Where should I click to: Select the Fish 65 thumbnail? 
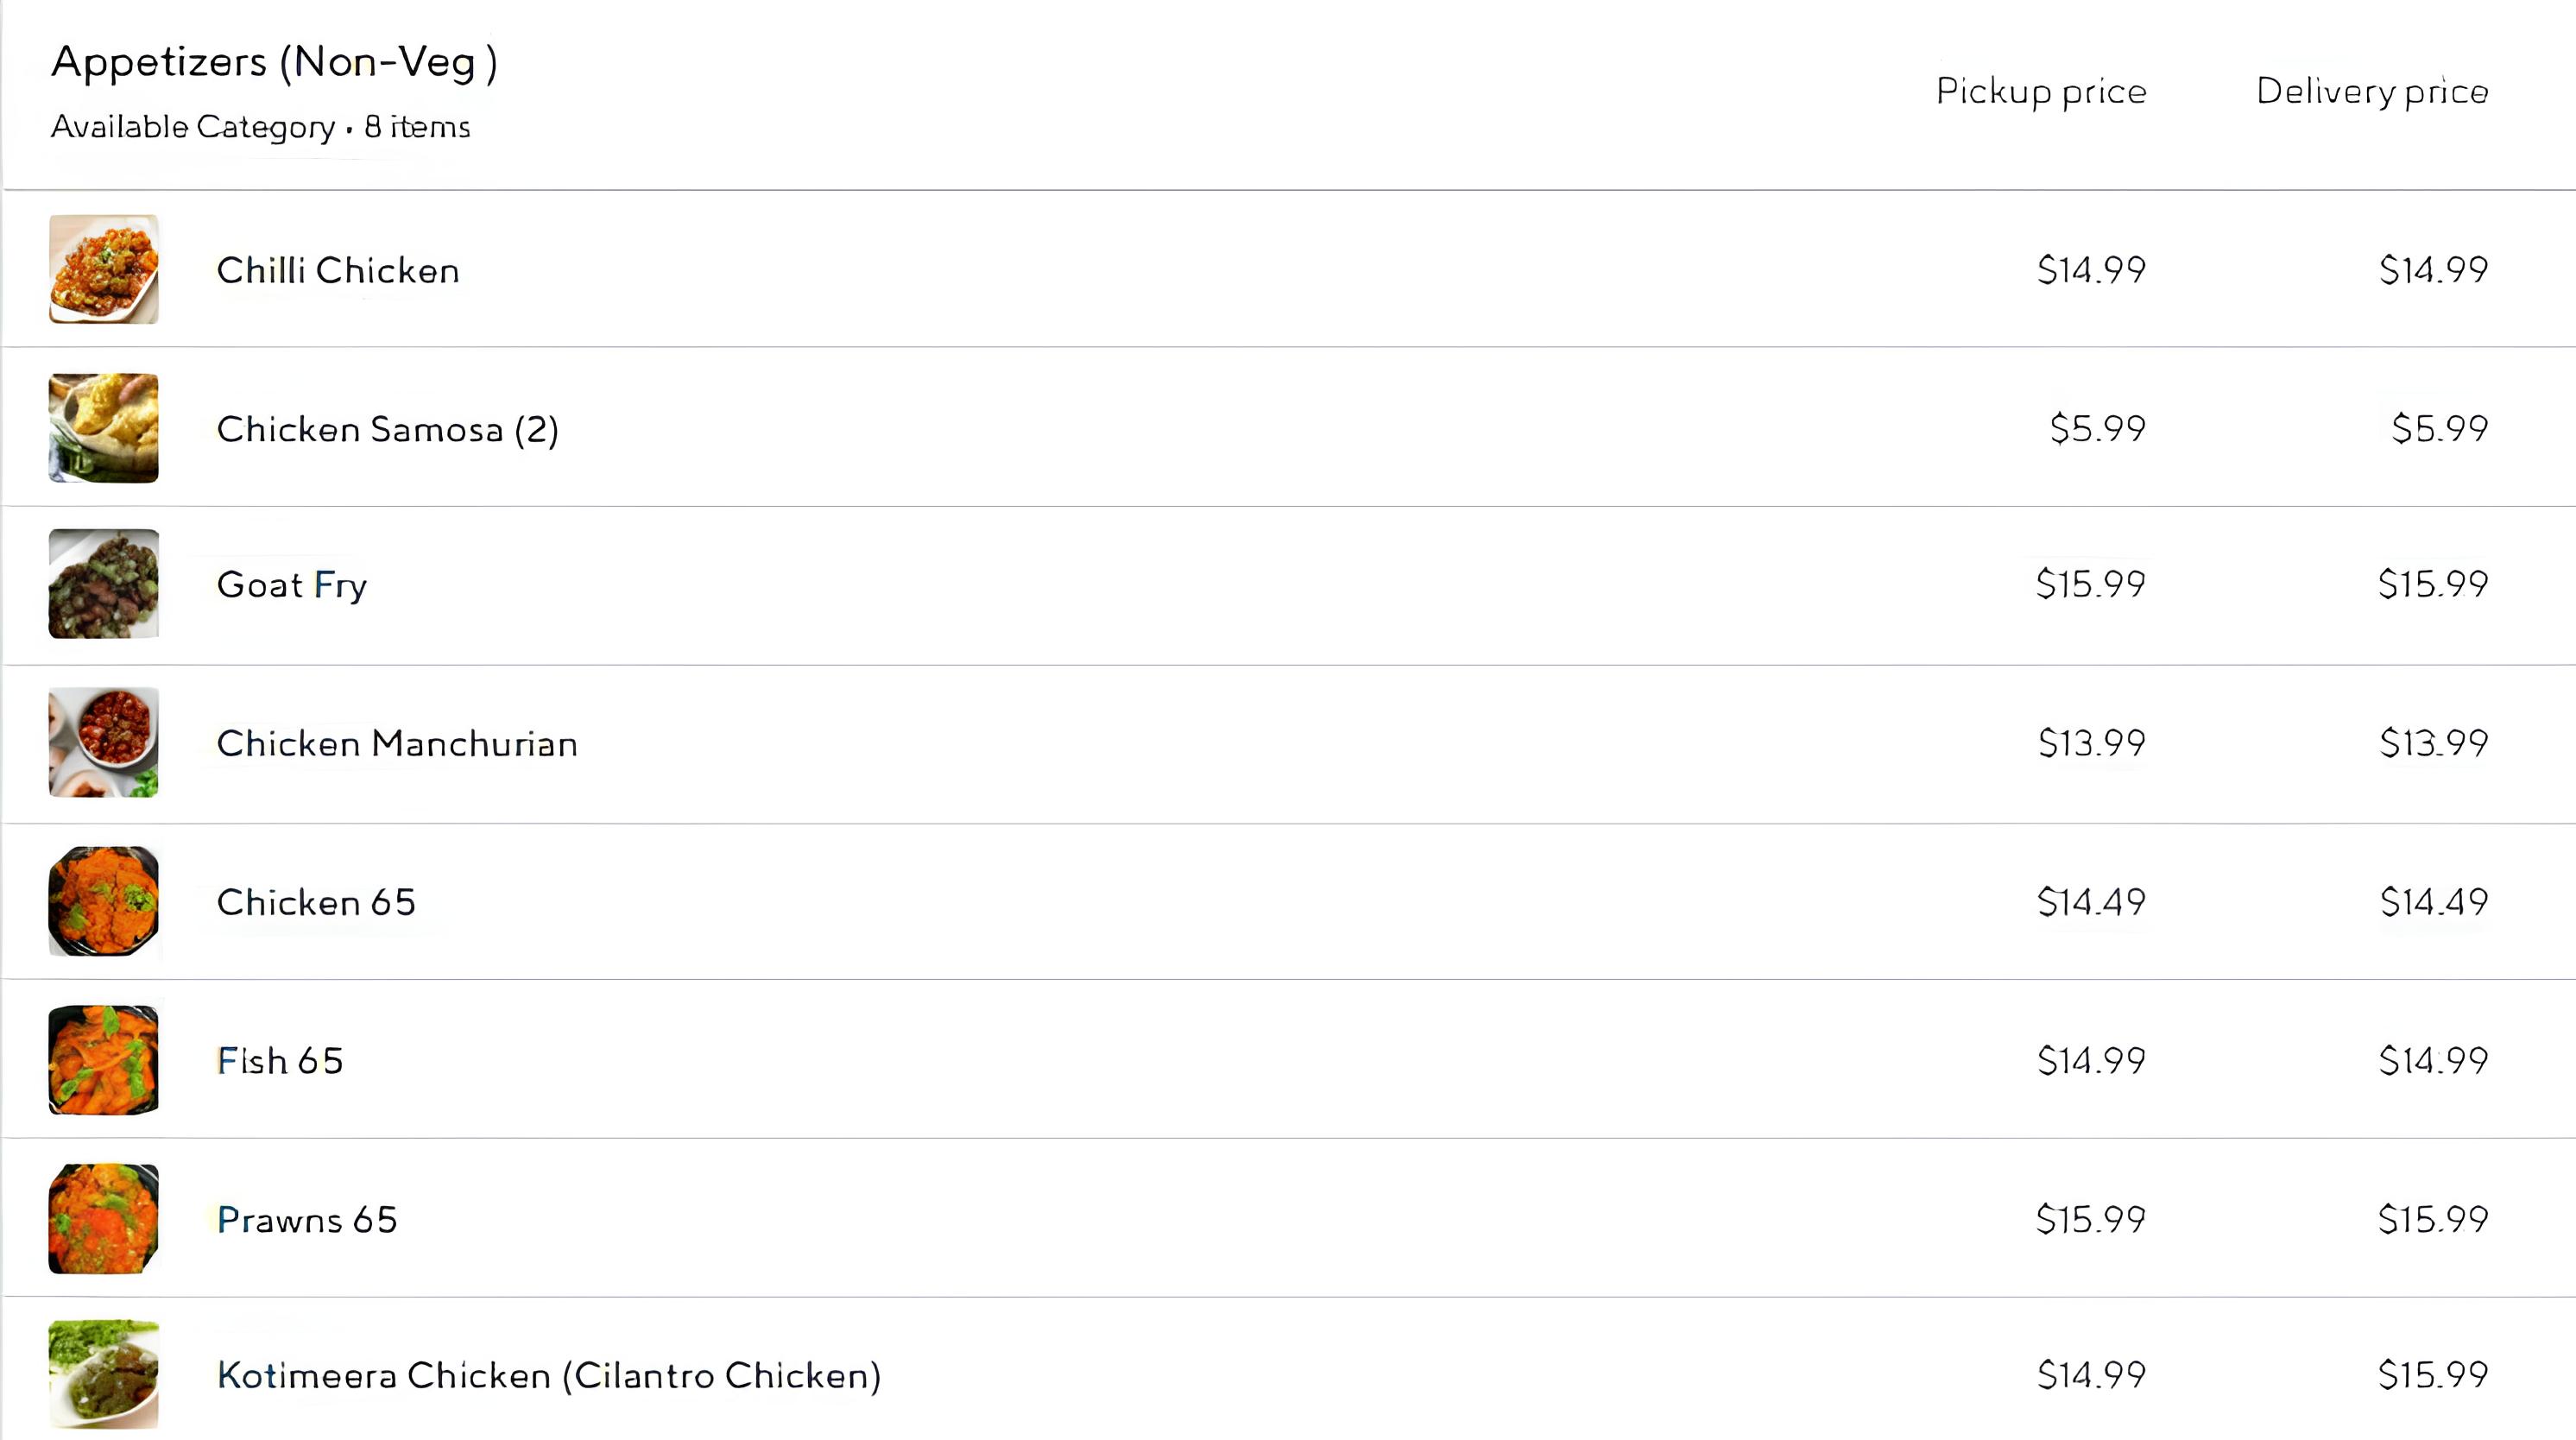[x=103, y=1060]
